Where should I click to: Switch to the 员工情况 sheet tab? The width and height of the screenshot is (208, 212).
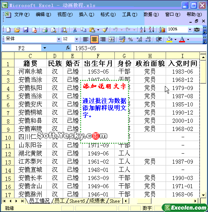pyautogui.click(x=39, y=201)
